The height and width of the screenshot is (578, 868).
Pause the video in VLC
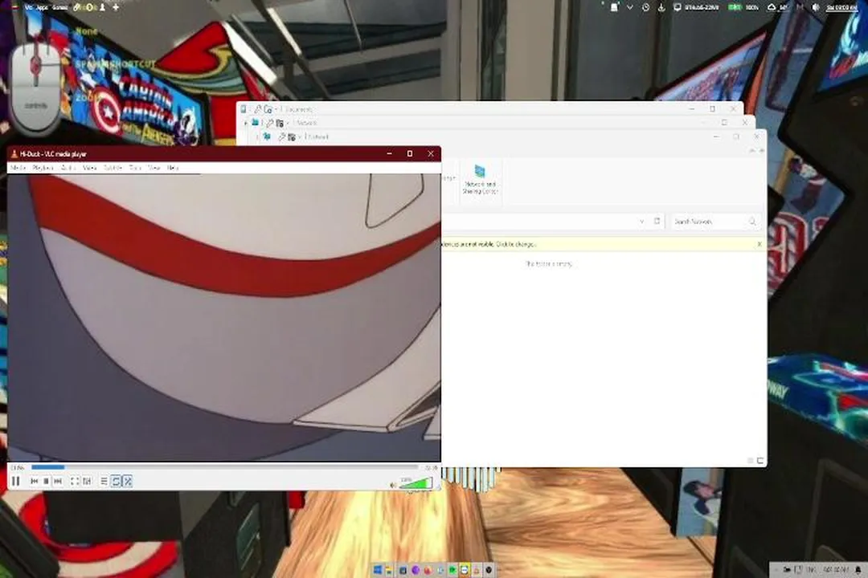16,481
